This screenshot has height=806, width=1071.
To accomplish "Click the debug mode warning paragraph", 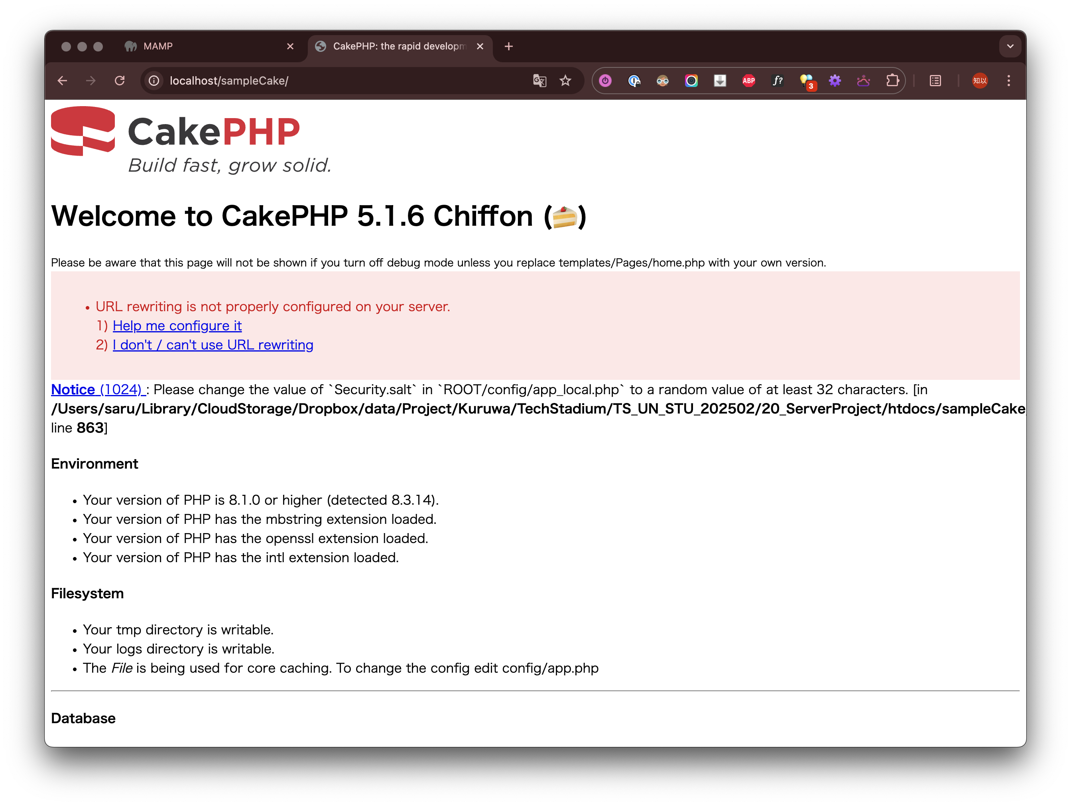I will click(x=438, y=263).
